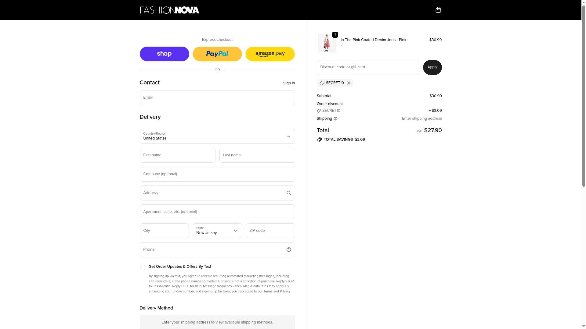Open the Terms link
Viewport: 586px width, 329px height.
click(268, 292)
